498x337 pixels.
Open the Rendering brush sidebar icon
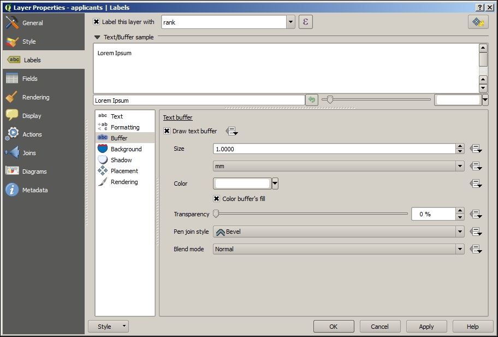click(x=12, y=97)
